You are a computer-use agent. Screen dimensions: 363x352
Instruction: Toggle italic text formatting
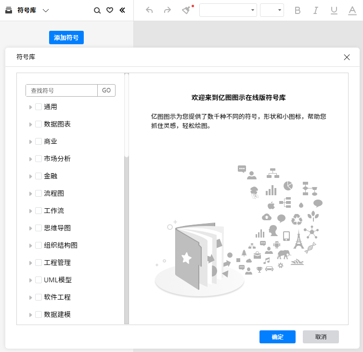point(316,10)
